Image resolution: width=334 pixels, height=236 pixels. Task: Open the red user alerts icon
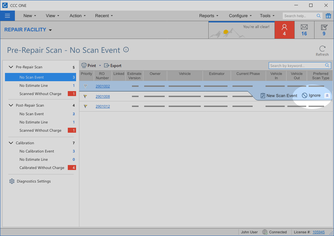284,30
